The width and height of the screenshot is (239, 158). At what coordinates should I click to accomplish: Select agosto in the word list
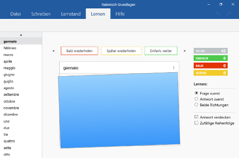click(21, 88)
